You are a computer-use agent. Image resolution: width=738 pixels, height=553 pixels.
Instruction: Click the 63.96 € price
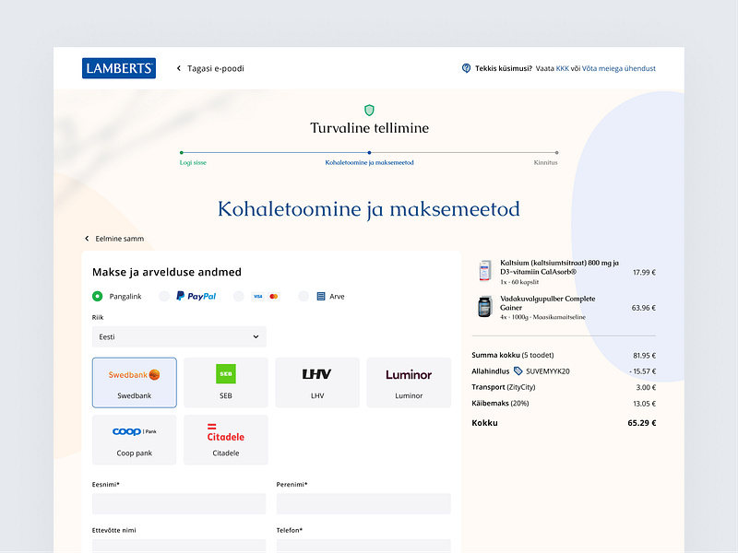[x=644, y=308]
